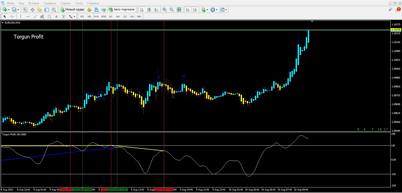Image resolution: width=402 pixels, height=193 pixels.
Task: Switch to M1 timeframe
Action: (82, 16)
